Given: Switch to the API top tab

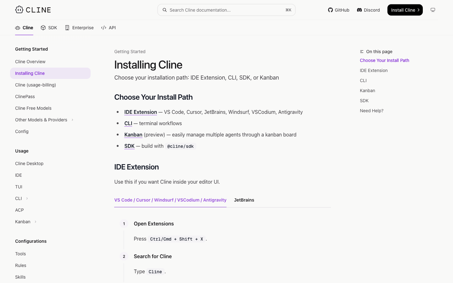Looking at the screenshot, I should coord(109,28).
